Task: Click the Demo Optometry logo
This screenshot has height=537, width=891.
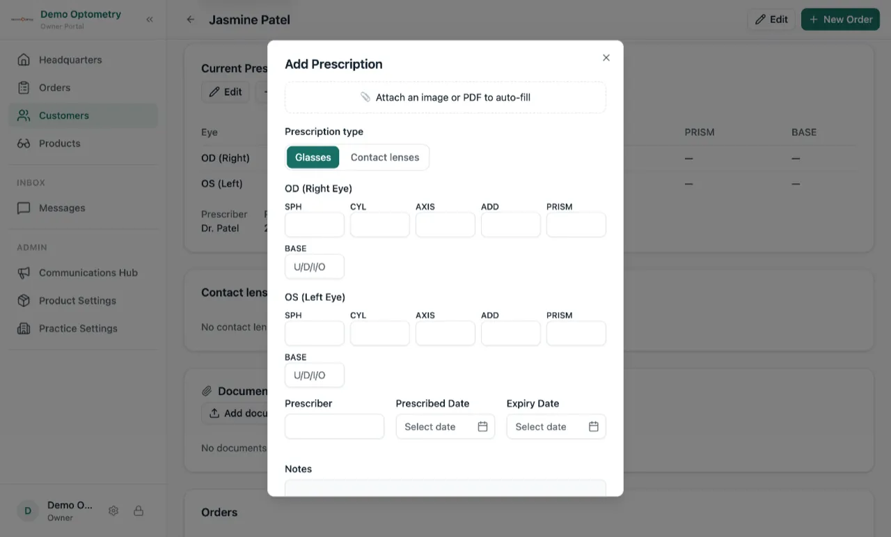Action: point(22,20)
